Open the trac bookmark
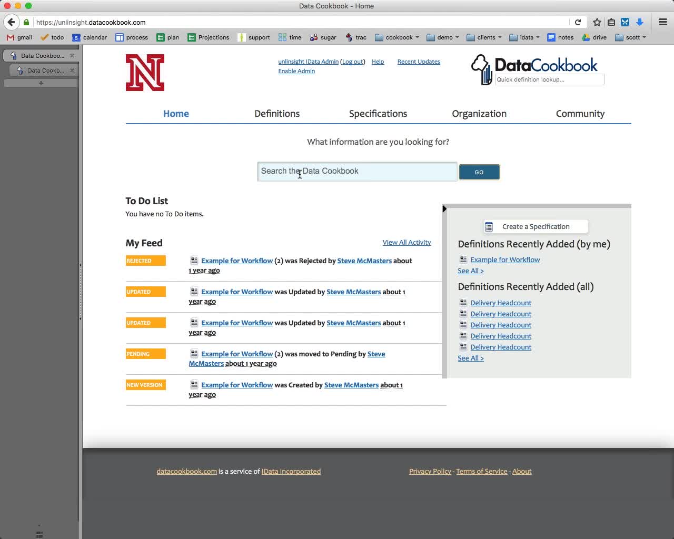674x539 pixels. [x=356, y=37]
